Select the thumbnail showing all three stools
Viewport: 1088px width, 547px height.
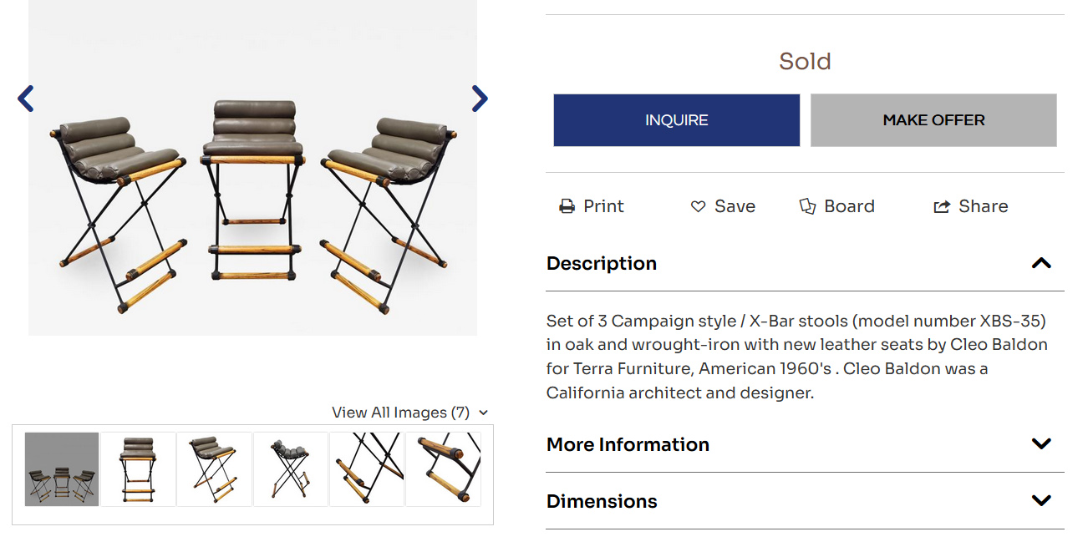62,468
